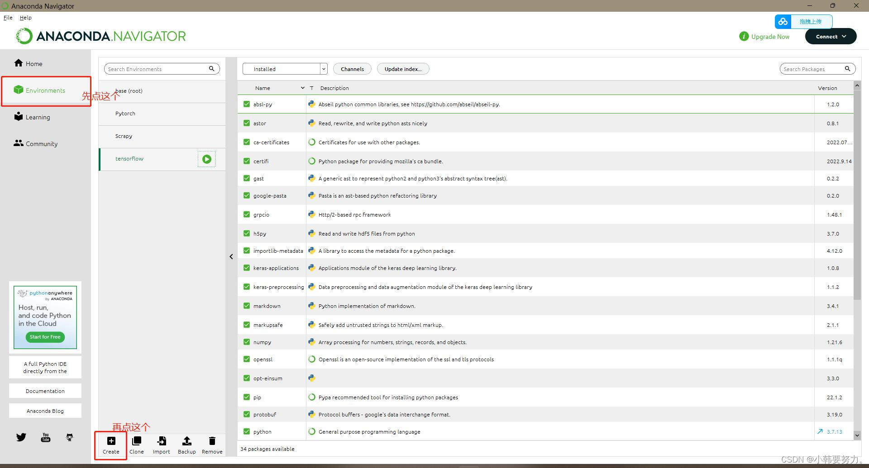The height and width of the screenshot is (468, 869).
Task: Select the Pytorch environment
Action: coord(162,113)
